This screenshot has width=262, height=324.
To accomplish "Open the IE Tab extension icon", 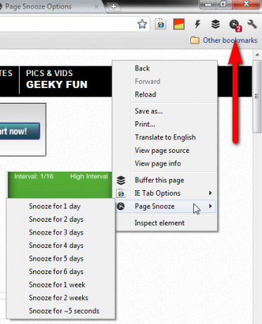I will [x=161, y=24].
